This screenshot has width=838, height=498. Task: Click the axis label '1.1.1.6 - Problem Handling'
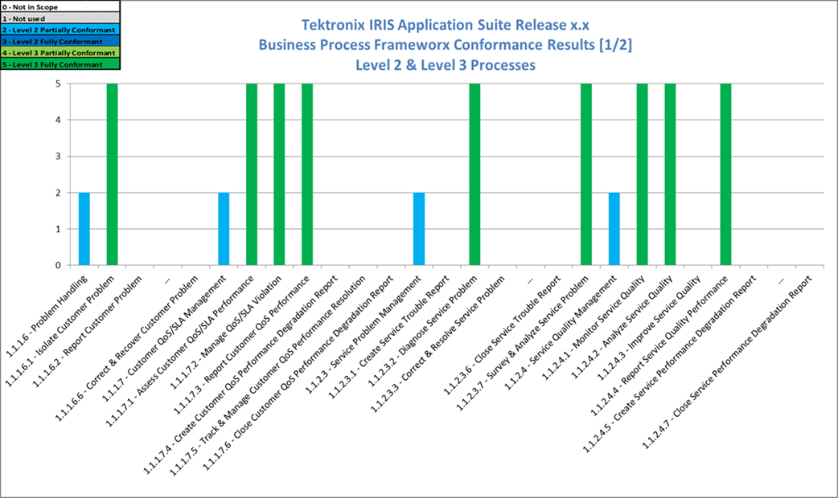click(46, 316)
